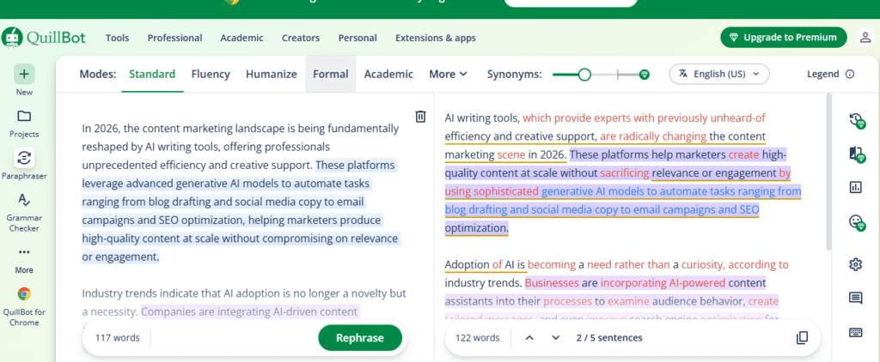Click the word "scene" in output
The width and height of the screenshot is (880, 362).
(x=511, y=154)
